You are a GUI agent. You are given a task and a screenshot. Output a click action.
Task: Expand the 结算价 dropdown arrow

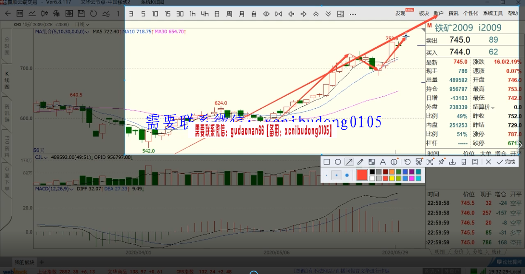tap(493, 107)
